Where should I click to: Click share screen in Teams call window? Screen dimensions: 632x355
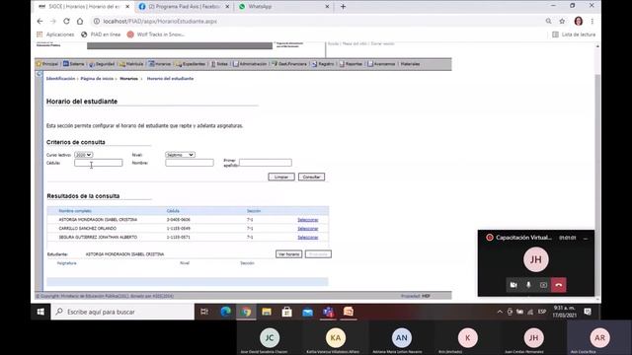tap(543, 285)
